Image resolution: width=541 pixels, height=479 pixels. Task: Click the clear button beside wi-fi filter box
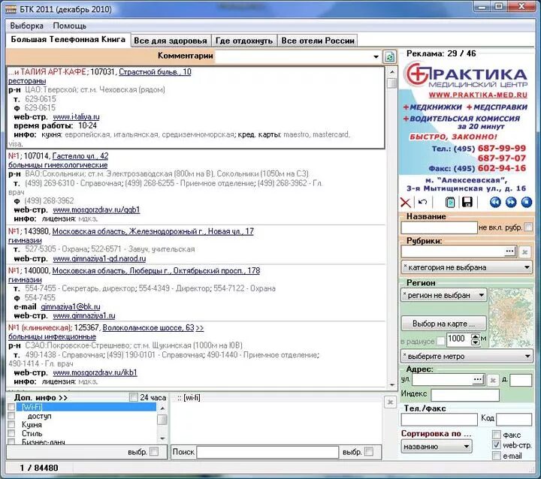tap(390, 402)
